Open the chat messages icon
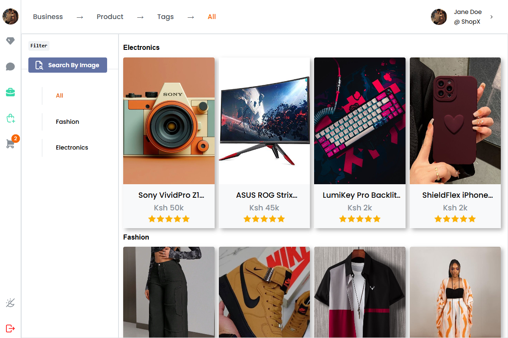 pyautogui.click(x=10, y=67)
